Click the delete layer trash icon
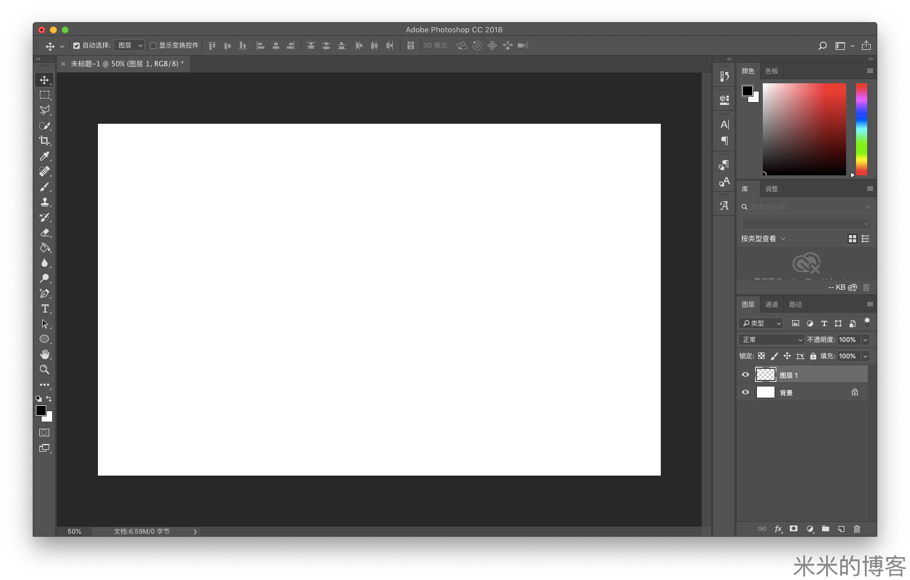 coord(857,529)
